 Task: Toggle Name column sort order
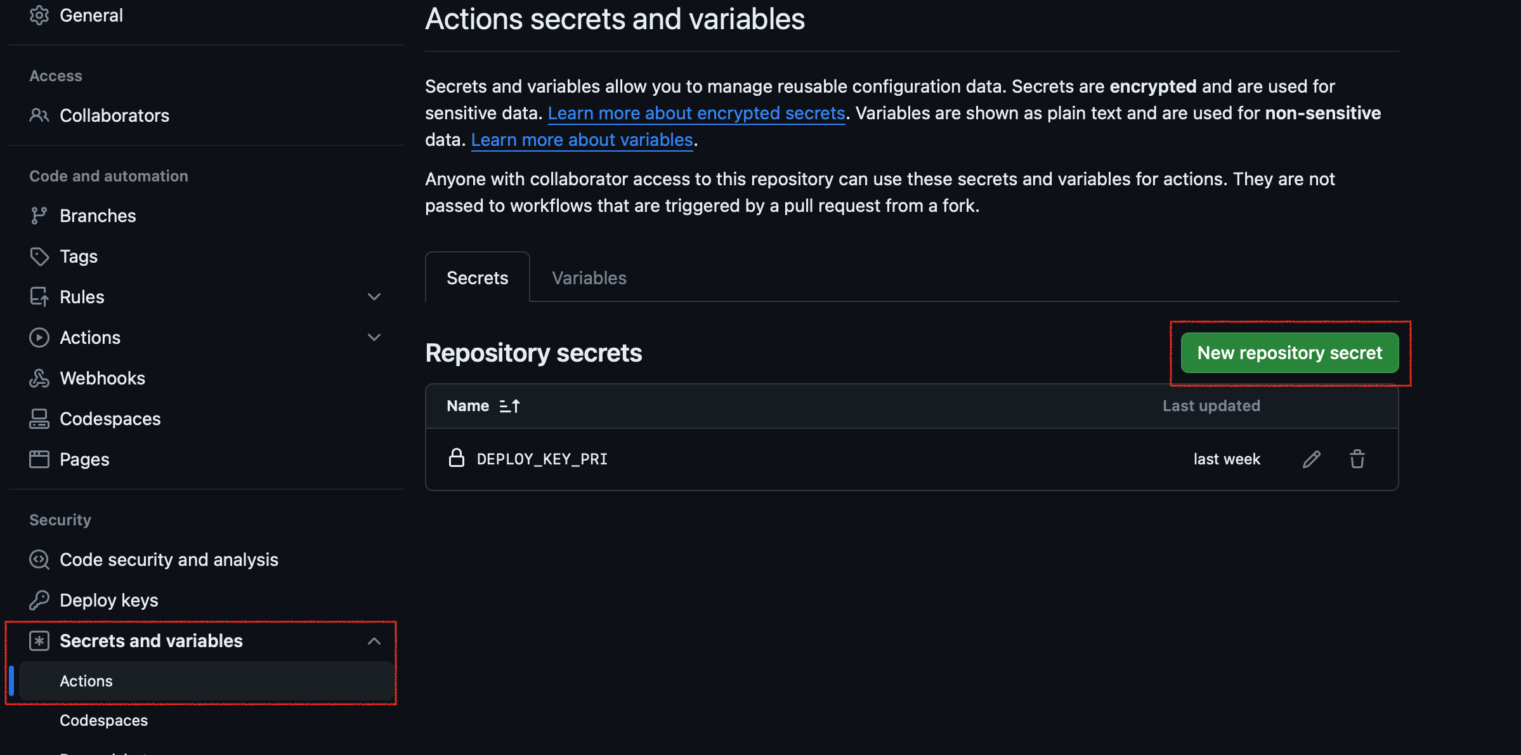point(509,405)
